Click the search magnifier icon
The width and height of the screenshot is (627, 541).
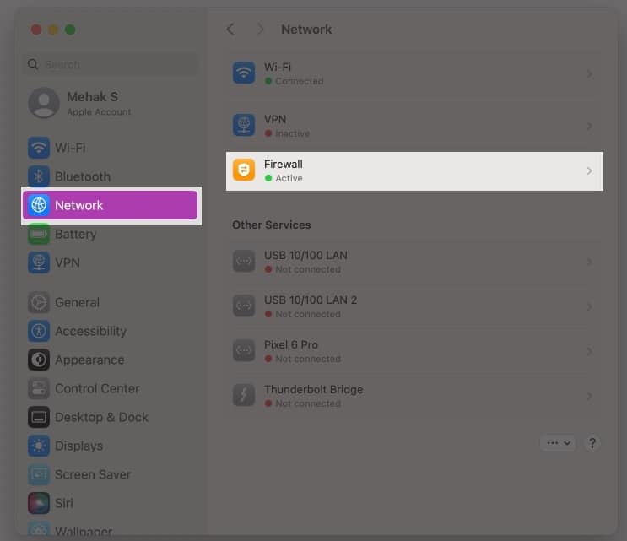click(x=33, y=64)
